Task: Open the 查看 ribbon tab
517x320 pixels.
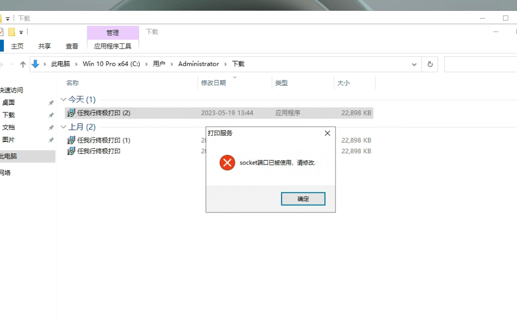Action: tap(72, 46)
